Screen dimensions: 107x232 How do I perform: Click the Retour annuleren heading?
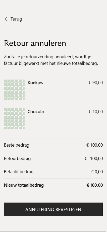point(35,43)
